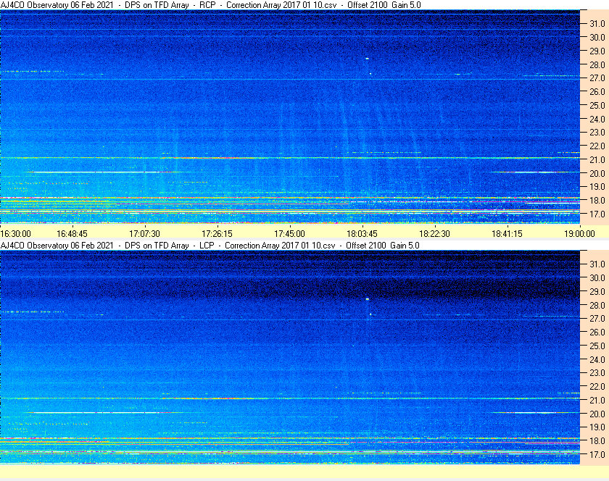This screenshot has width=609, height=481.
Task: Click the 26.0 frequency label on RCP plot
Action: [597, 91]
